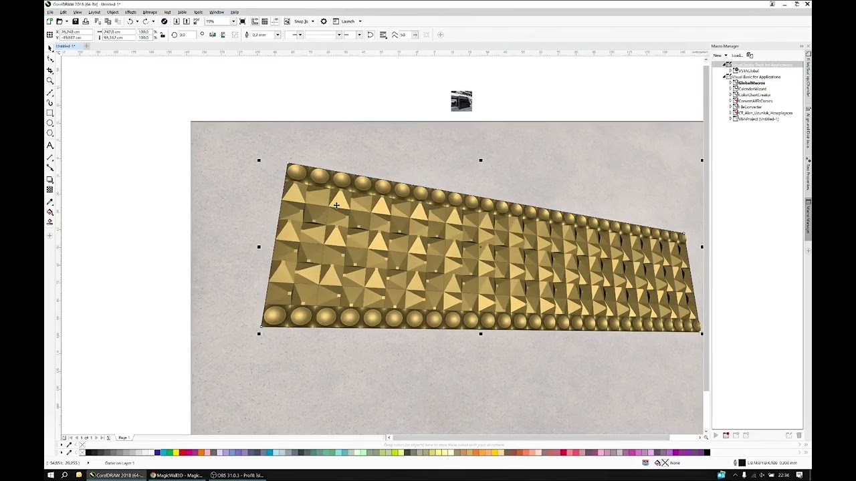The image size is (856, 481).
Task: Select the FileConverter macro project
Action: 750,107
